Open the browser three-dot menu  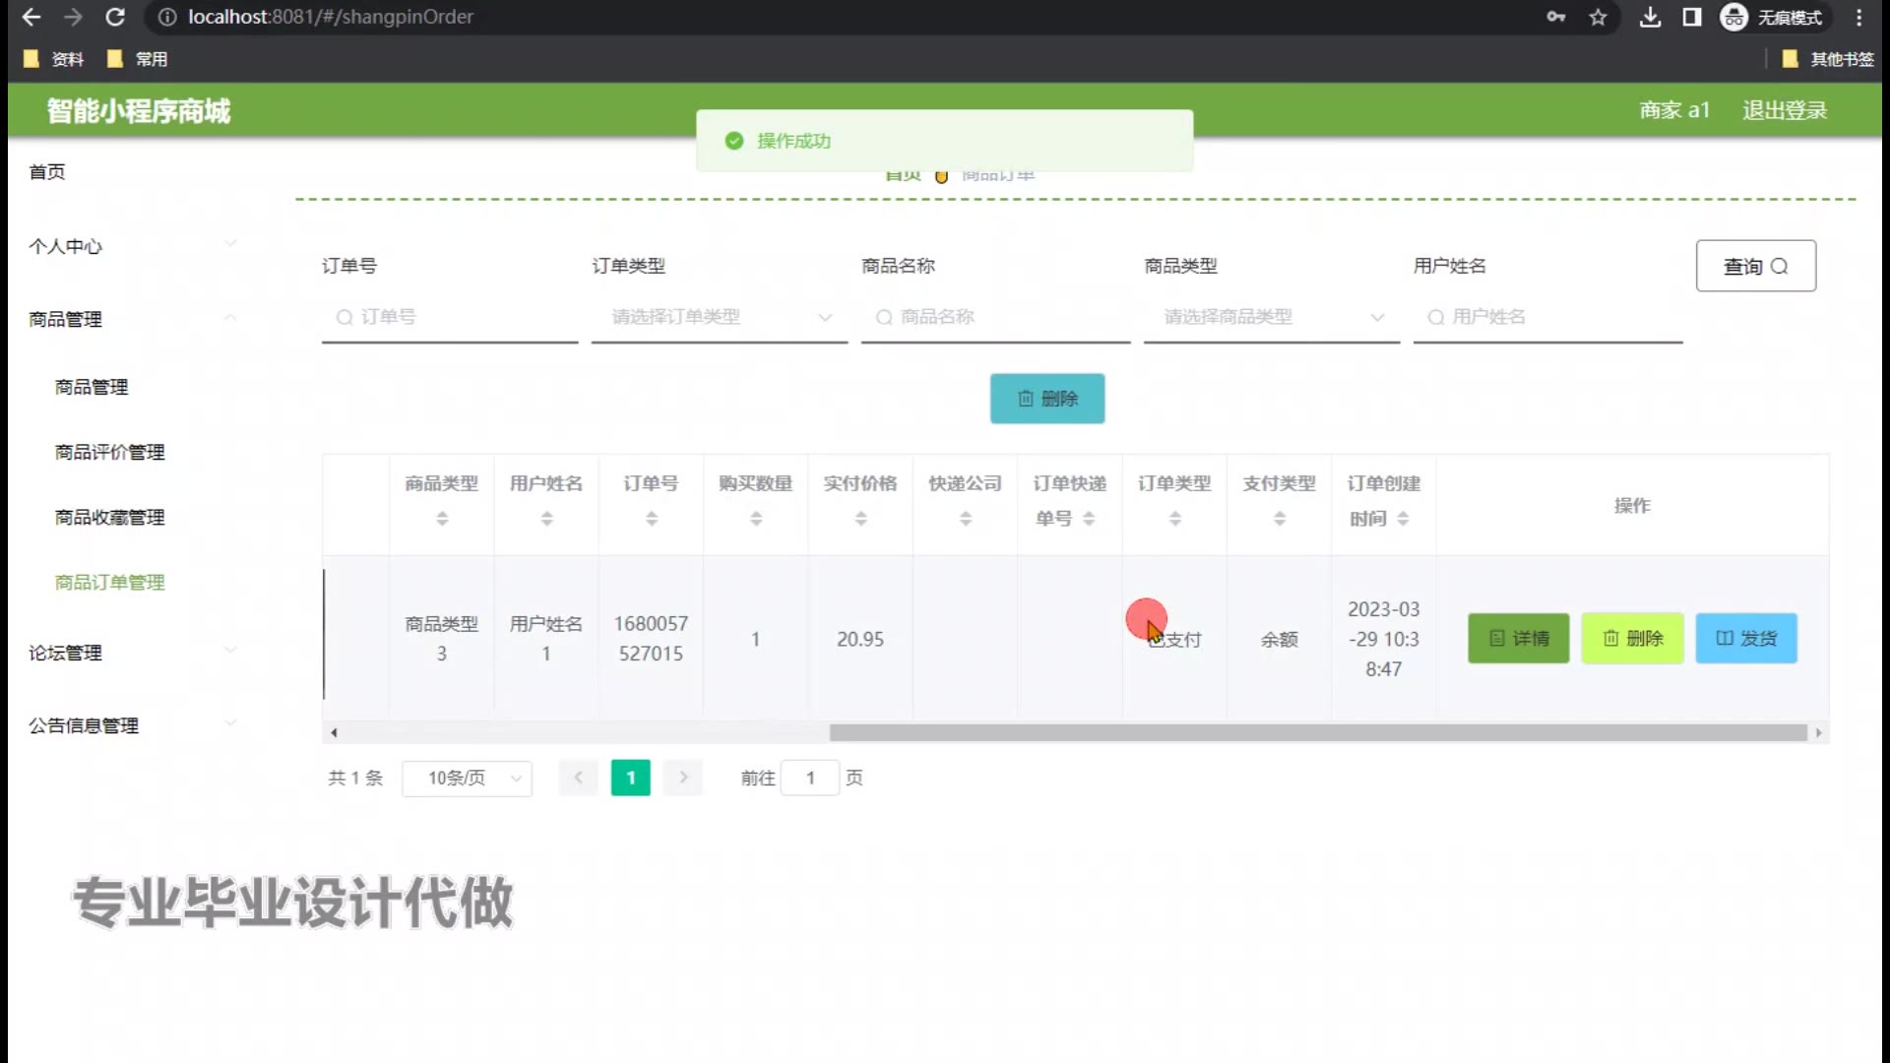[1858, 17]
